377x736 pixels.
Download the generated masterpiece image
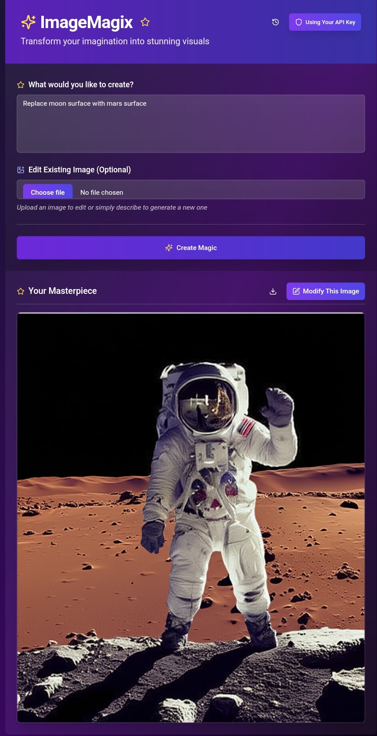click(273, 291)
